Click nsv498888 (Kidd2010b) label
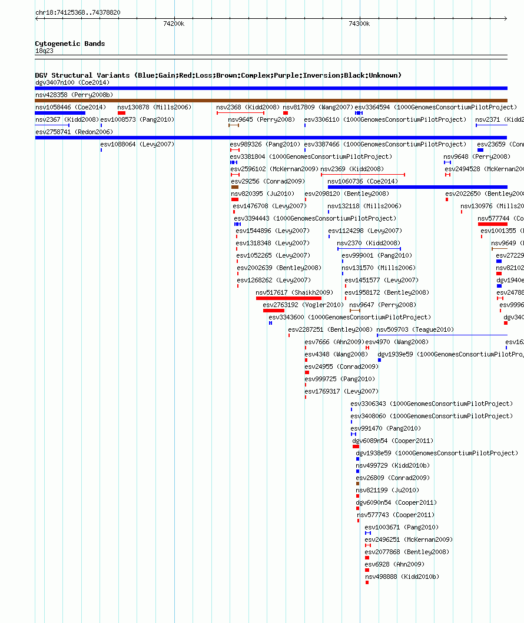 click(402, 576)
